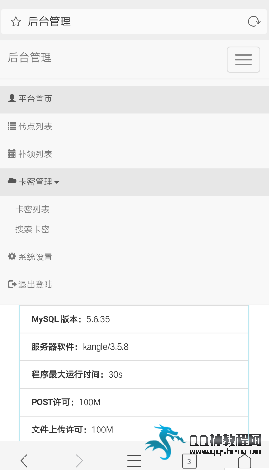
Task: Click the calendar icon beside 补领列表
Action: click(x=12, y=154)
